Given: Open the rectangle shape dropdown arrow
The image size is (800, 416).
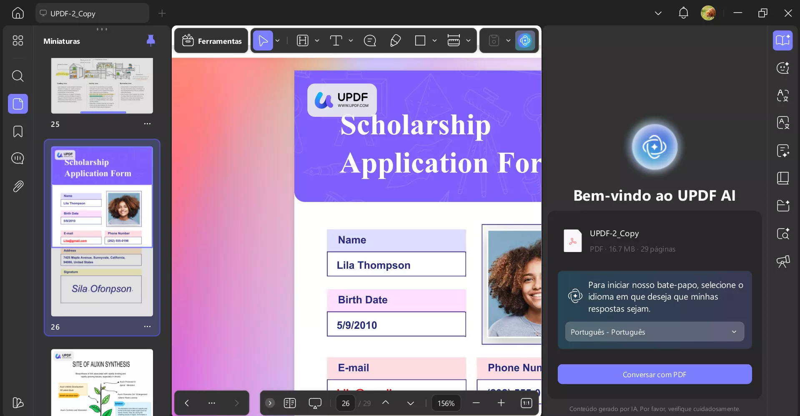Looking at the screenshot, I should [434, 40].
